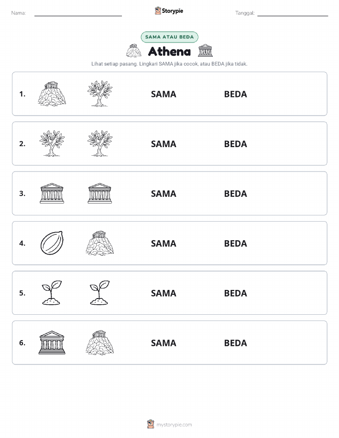Choose BEDA for row 1
The image size is (339, 438).
tap(236, 94)
